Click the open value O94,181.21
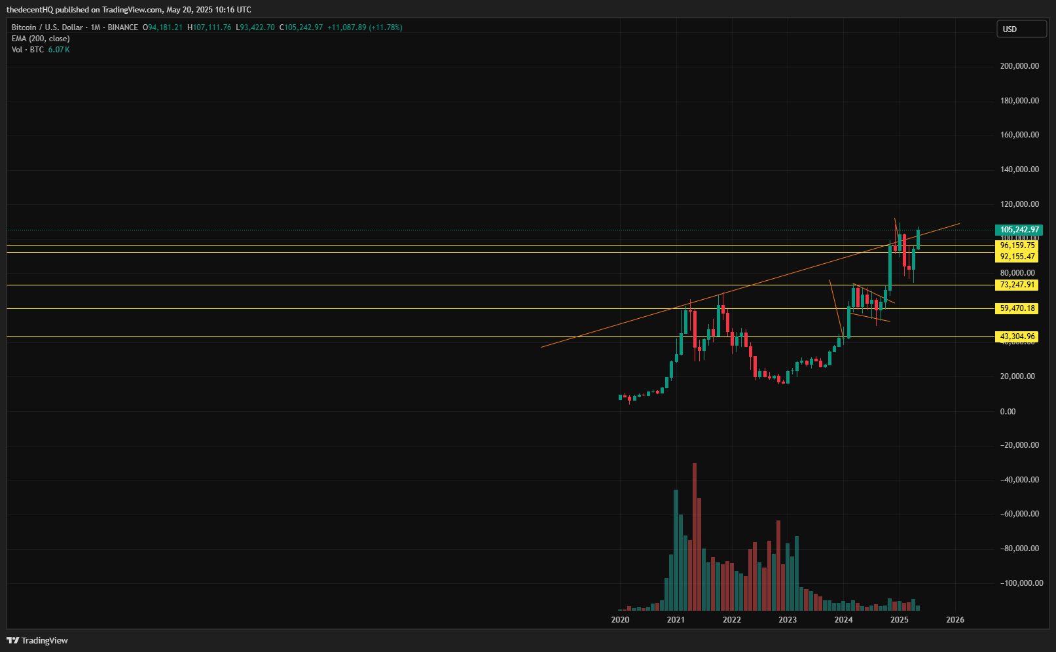The image size is (1056, 652). point(163,27)
